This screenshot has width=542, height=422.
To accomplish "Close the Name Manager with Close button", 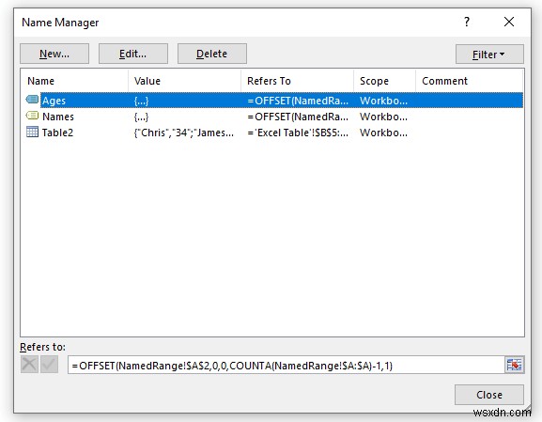I will click(489, 395).
